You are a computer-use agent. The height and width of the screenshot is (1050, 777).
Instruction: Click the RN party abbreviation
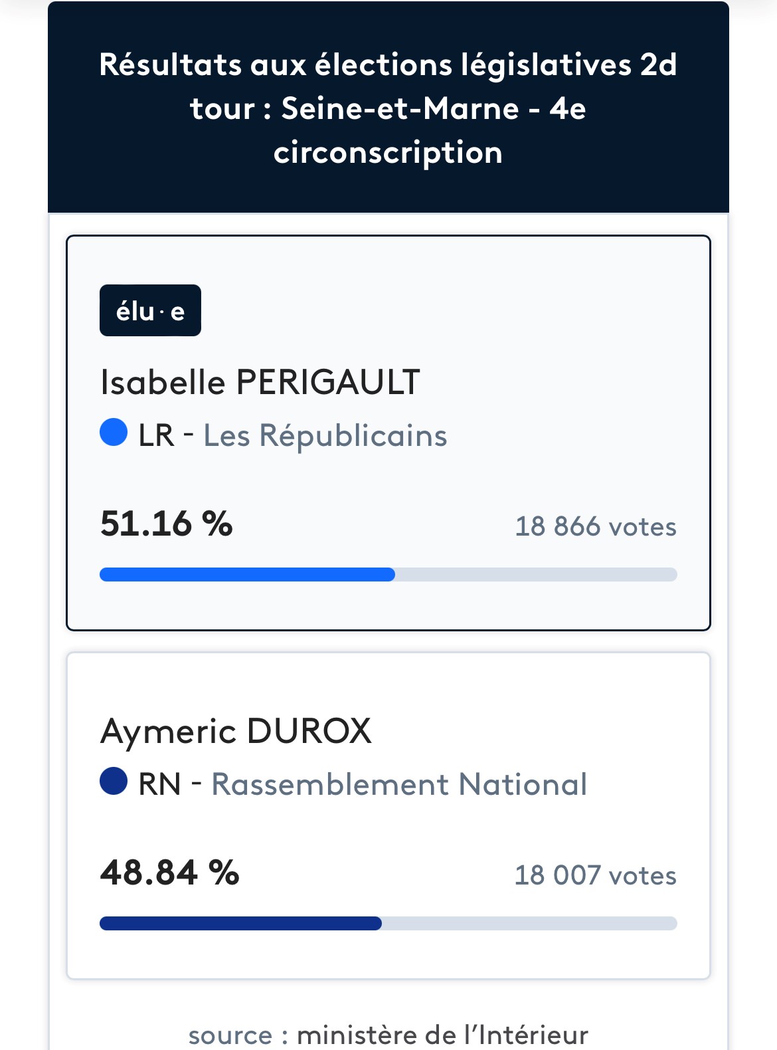159,784
